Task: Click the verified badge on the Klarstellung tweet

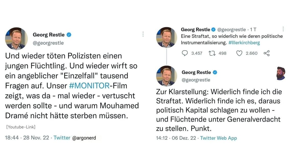Action: pyautogui.click(x=215, y=72)
